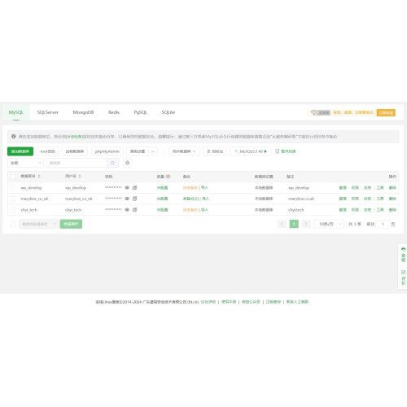Screen dimensions: 407x407
Task: Open phpMyAdmin button
Action: (x=107, y=151)
